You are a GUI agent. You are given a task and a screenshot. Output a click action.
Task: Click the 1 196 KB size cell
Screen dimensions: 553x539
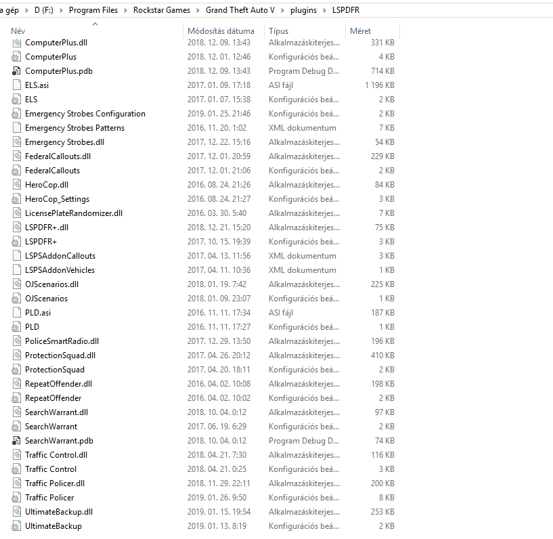click(380, 85)
